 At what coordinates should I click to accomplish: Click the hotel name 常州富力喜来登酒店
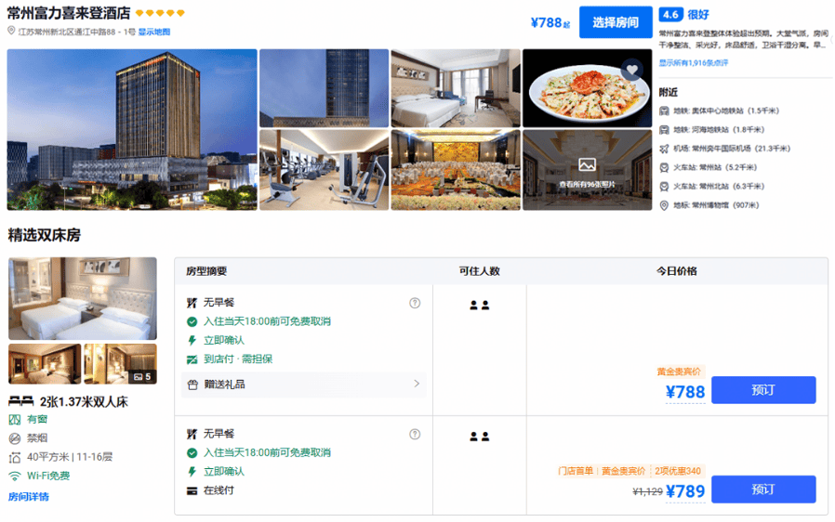pyautogui.click(x=69, y=13)
